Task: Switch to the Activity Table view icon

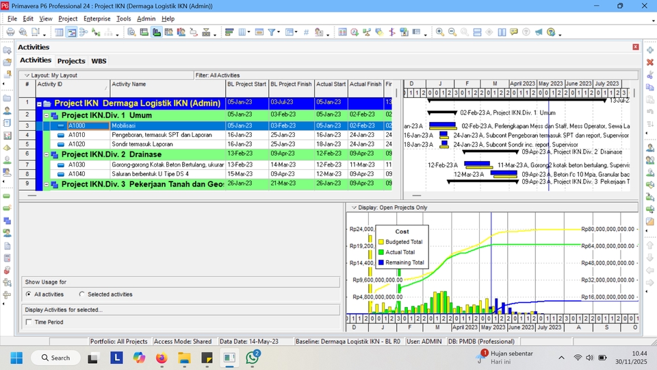Action: pyautogui.click(x=59, y=32)
